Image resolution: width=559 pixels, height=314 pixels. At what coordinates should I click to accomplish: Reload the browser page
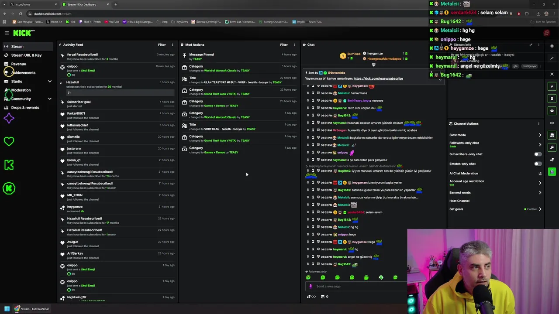(20, 14)
